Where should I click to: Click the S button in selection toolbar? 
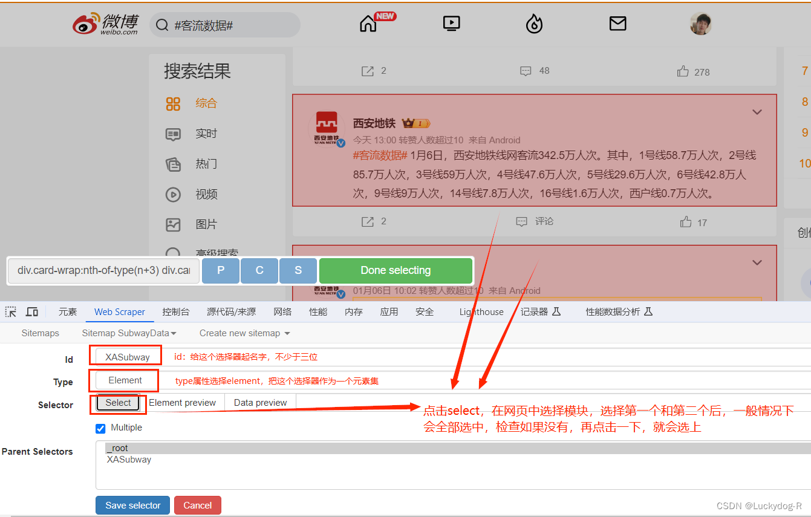(x=298, y=270)
